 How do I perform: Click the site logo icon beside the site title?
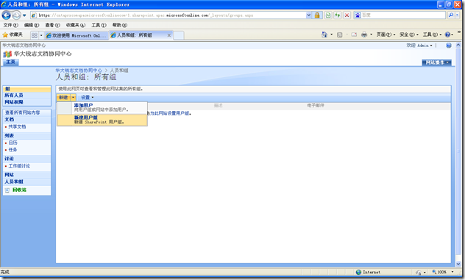(7, 54)
